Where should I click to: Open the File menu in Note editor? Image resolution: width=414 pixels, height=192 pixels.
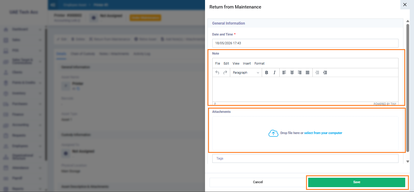(x=217, y=63)
